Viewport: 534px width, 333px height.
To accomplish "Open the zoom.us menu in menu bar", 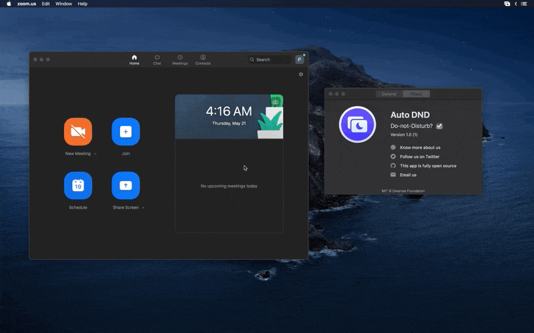I will click(x=27, y=4).
